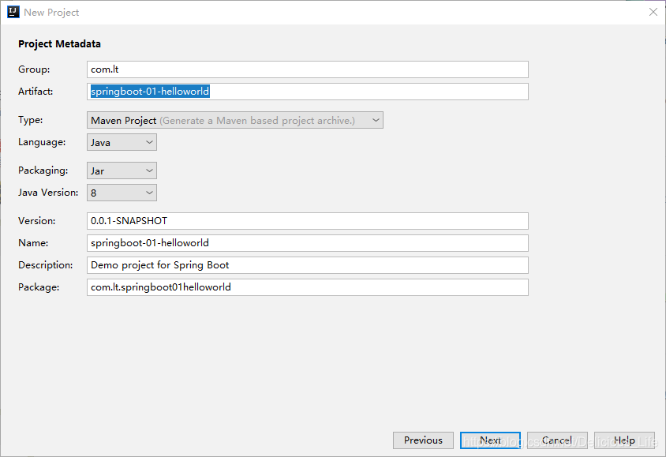The image size is (666, 457).
Task: Click the Artifact field with springboot-01-helloworld
Action: point(308,92)
